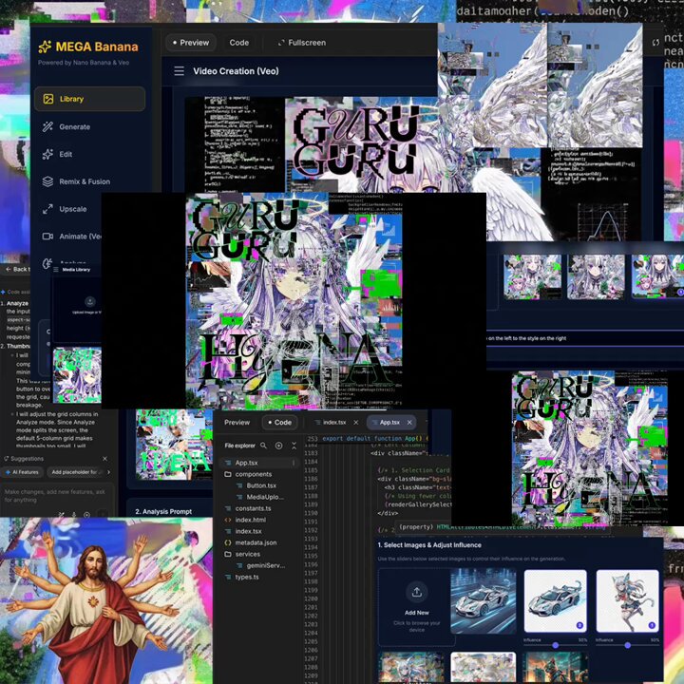Click the AI Features suggestion chip

pyautogui.click(x=22, y=472)
